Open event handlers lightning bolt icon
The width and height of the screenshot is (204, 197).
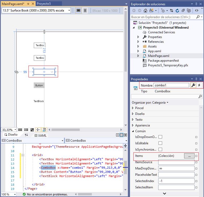pos(199,85)
